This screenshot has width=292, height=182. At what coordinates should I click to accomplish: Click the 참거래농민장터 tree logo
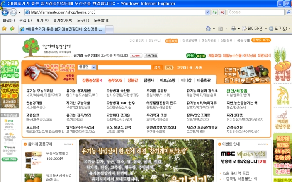click(47, 48)
